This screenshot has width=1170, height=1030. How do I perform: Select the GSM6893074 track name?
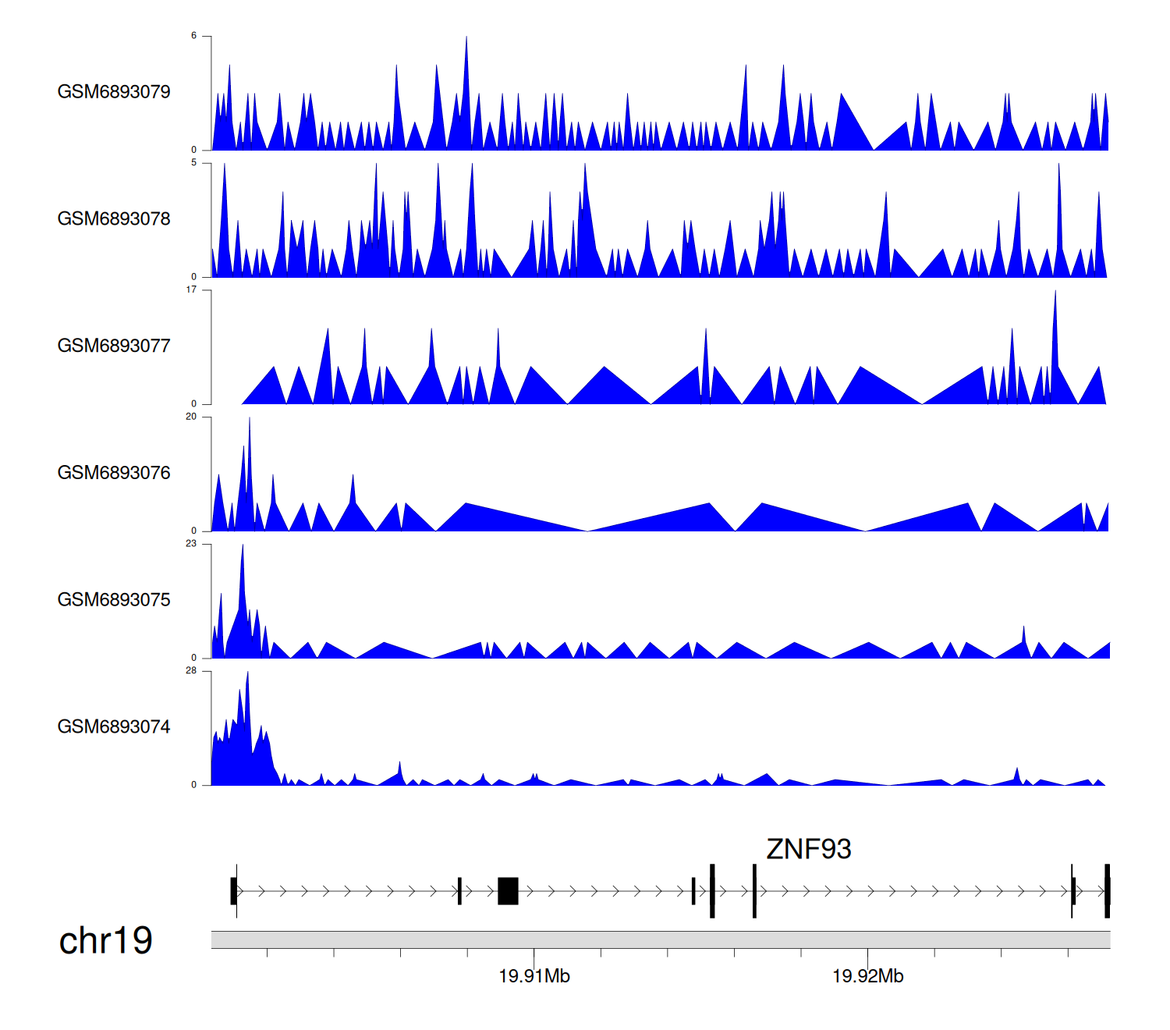(x=114, y=727)
